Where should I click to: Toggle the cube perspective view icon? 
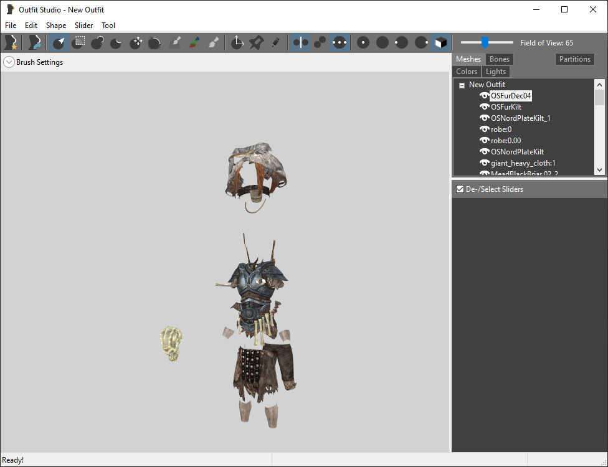coord(441,42)
